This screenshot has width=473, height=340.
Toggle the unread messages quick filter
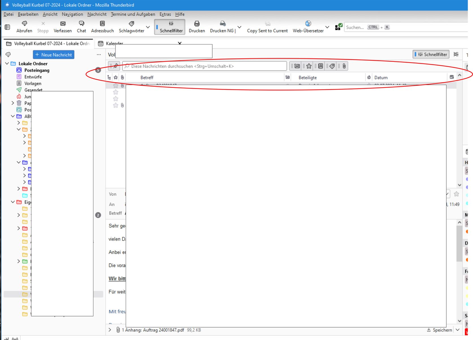point(297,66)
